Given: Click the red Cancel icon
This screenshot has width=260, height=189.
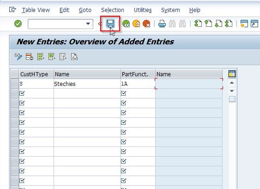Looking at the screenshot, I should pyautogui.click(x=146, y=24).
